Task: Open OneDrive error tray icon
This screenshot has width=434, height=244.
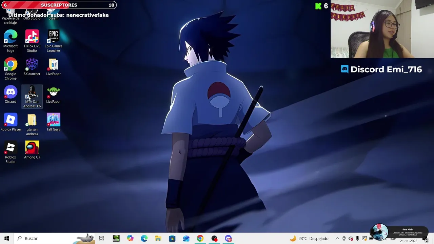Action: click(x=351, y=238)
